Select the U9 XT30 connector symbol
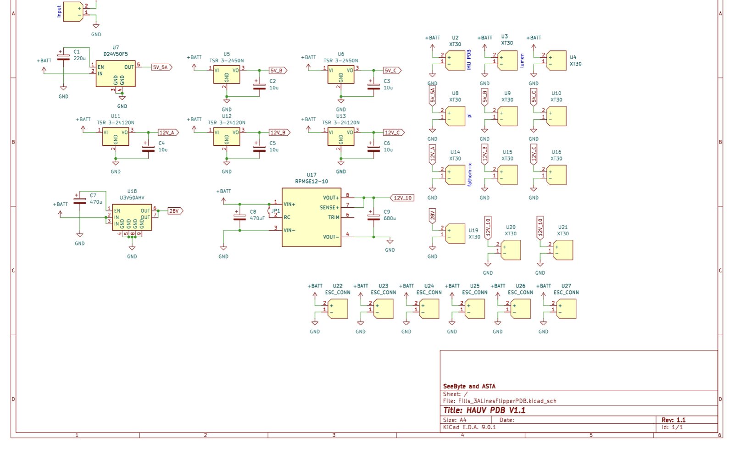The width and height of the screenshot is (734, 449). 507,116
